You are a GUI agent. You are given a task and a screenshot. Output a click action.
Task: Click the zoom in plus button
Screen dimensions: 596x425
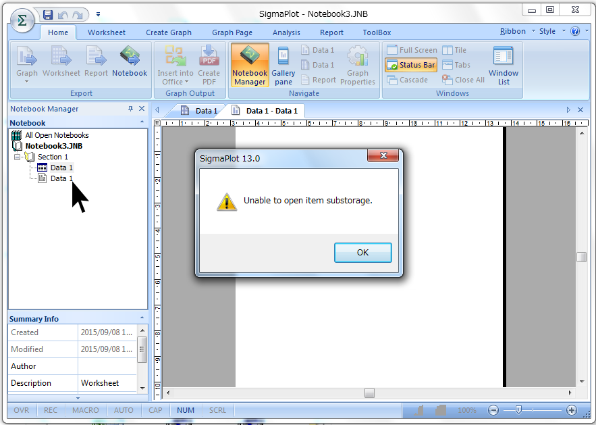tap(572, 410)
